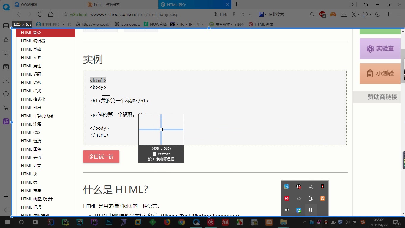
Task: Close the HTML 简介 tab
Action: [227, 4]
